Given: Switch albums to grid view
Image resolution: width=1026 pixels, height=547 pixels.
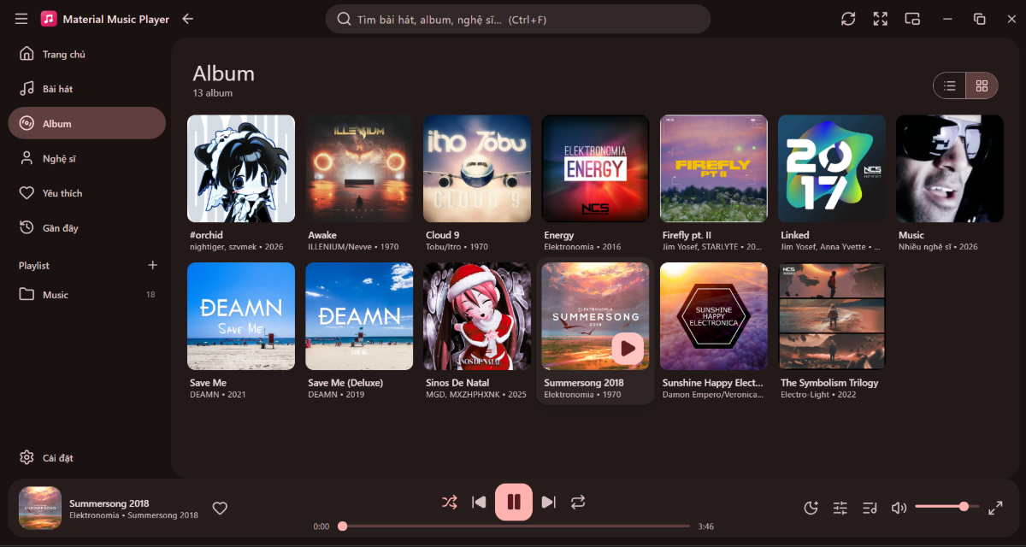Looking at the screenshot, I should pyautogui.click(x=982, y=85).
